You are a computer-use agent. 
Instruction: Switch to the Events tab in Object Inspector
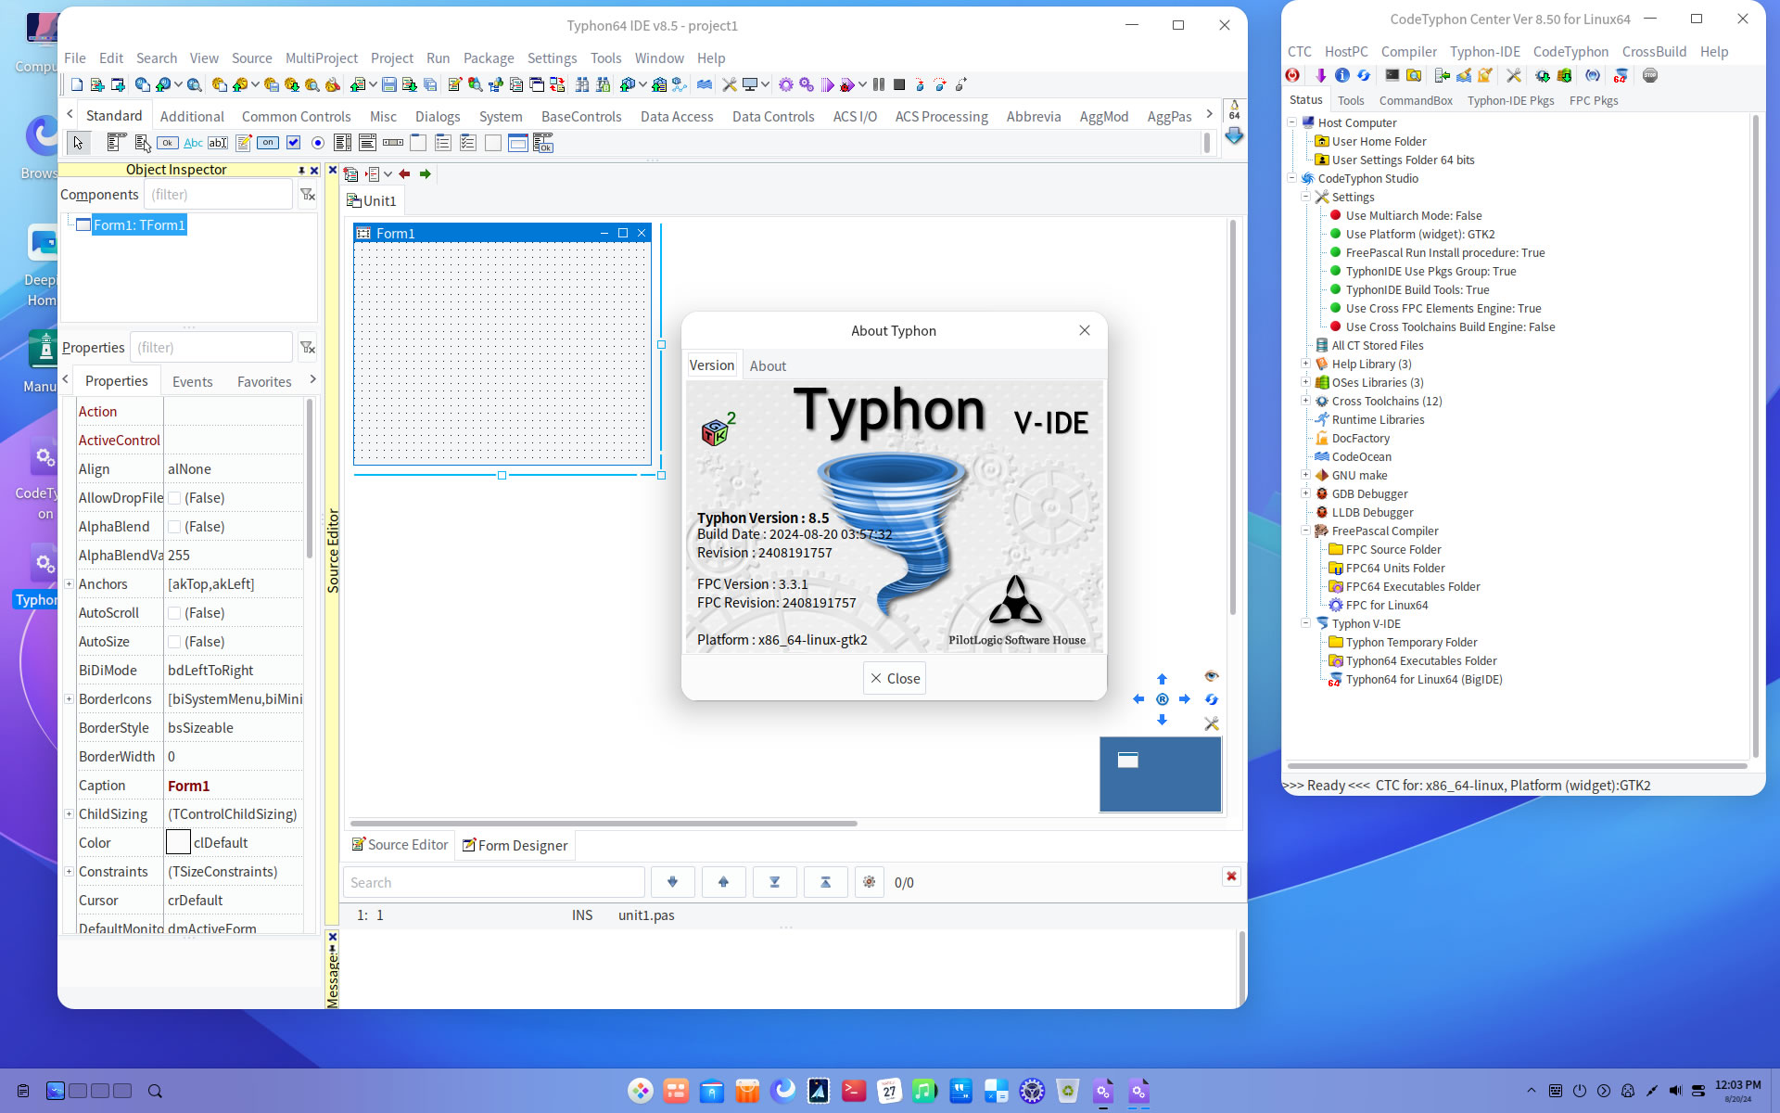coord(192,382)
